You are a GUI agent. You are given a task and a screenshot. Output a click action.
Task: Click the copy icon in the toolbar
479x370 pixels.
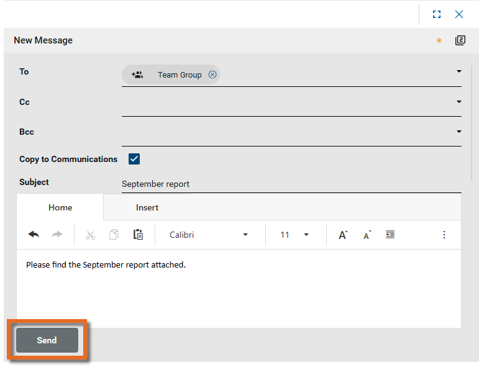114,235
